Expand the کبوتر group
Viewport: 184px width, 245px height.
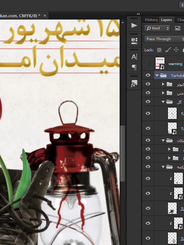click(163, 84)
